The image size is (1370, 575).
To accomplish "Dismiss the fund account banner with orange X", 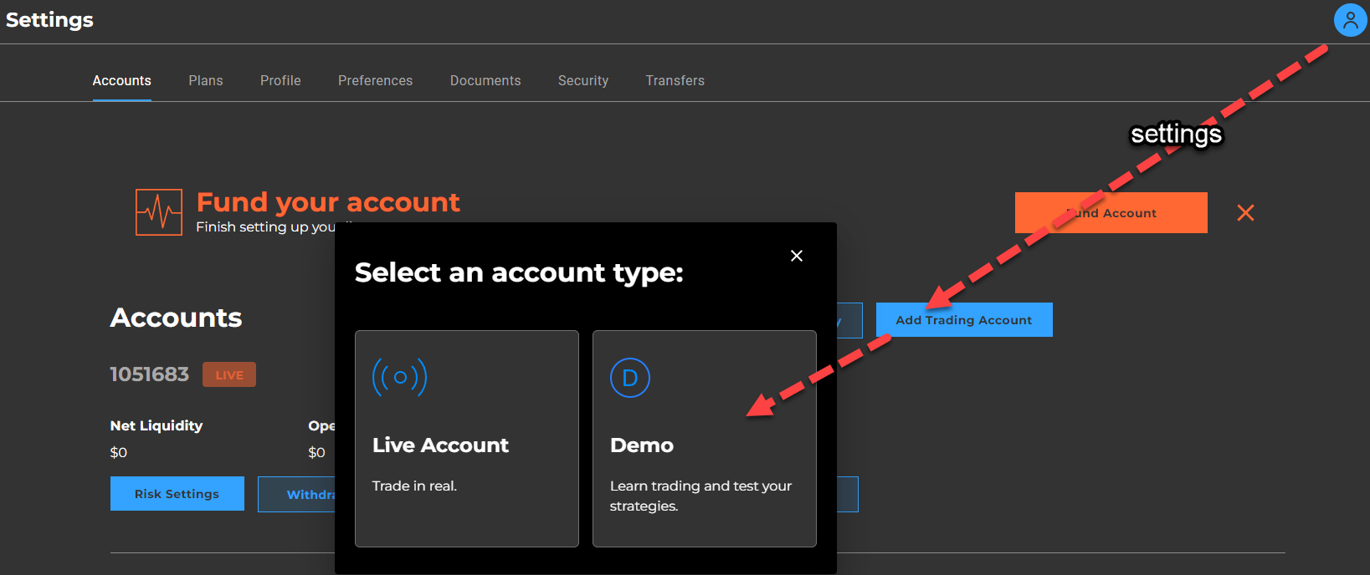I will point(1245,213).
